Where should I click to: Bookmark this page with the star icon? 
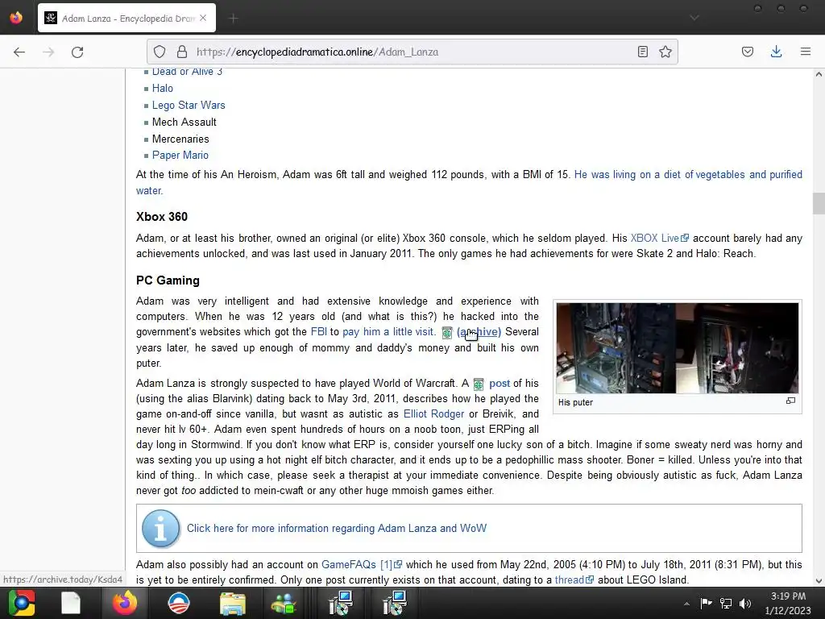click(665, 52)
